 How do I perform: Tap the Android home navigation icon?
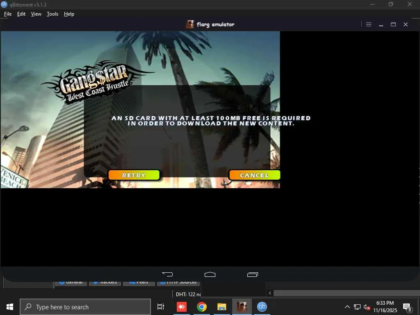[210, 274]
